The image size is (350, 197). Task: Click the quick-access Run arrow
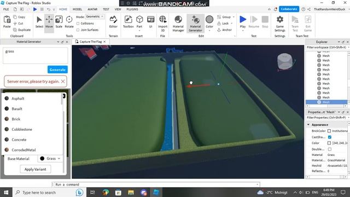click(x=35, y=9)
